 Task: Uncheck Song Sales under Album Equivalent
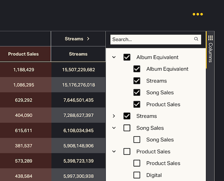coord(137,93)
